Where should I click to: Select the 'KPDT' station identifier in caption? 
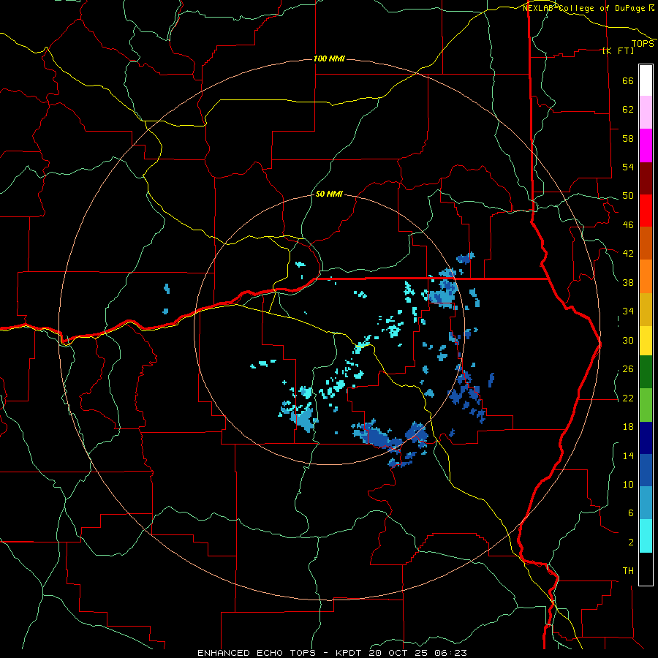coord(349,653)
